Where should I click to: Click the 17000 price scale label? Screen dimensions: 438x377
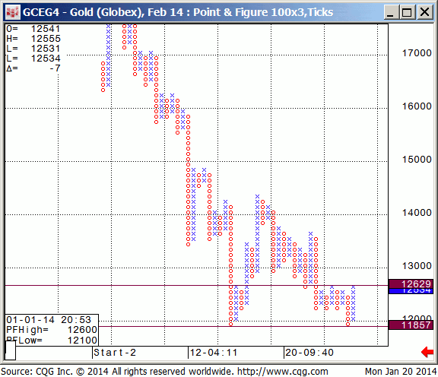[417, 52]
